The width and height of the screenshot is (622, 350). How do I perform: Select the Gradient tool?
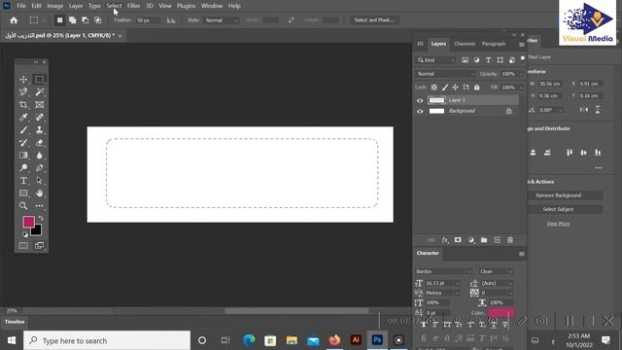(x=23, y=156)
